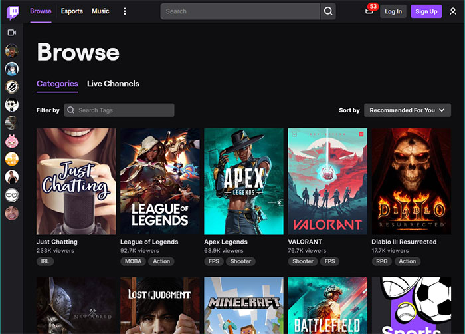Open the standing person sidebar channel avatar
This screenshot has width=465, height=334.
12,177
